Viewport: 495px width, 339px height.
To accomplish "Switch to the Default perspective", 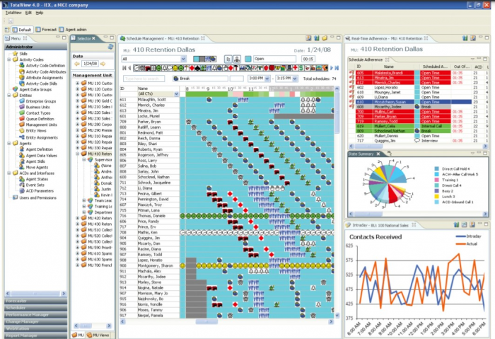I will tap(22, 30).
